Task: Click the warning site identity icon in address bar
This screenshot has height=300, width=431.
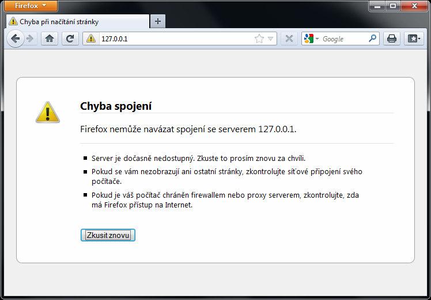Action: coord(90,39)
